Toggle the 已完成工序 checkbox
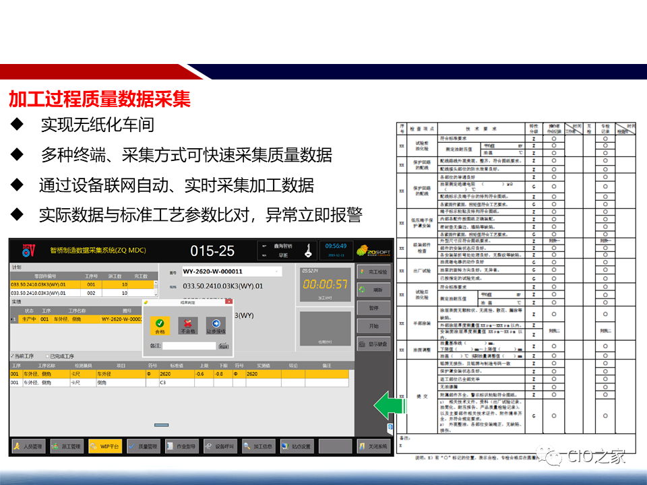The image size is (647, 485). (x=47, y=356)
